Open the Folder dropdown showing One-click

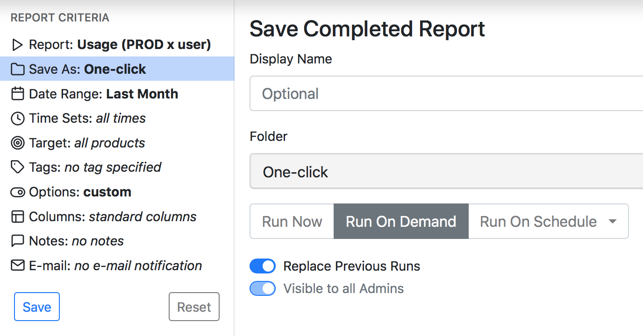[444, 171]
